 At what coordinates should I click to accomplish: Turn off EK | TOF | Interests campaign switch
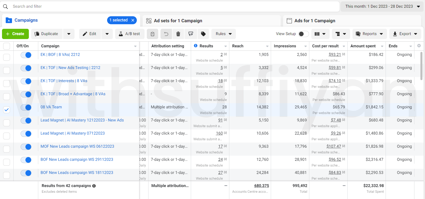26,81
